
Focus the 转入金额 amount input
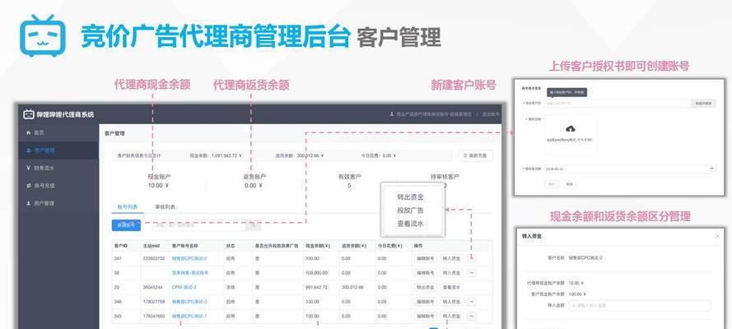pos(639,306)
